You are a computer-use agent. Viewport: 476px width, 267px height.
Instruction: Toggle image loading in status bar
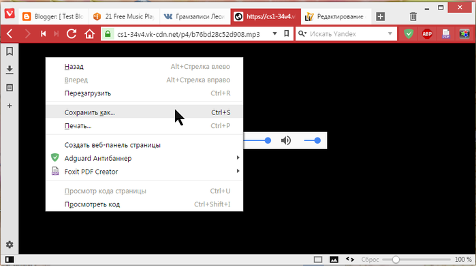pos(334,260)
